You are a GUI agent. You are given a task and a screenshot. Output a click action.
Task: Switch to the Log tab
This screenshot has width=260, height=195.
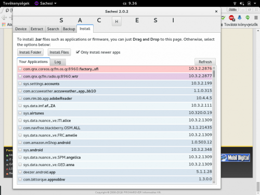click(x=58, y=62)
